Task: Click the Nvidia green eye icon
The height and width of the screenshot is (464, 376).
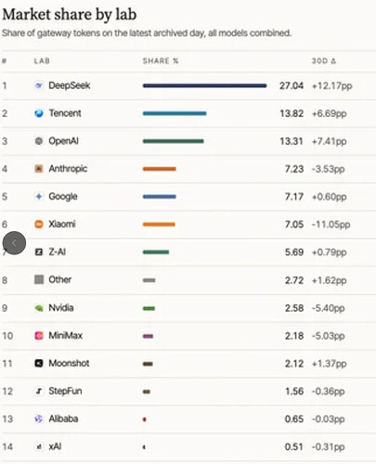Action: tap(39, 308)
